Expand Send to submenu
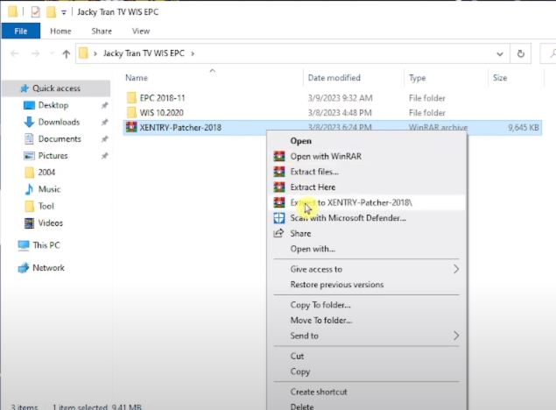This screenshot has width=556, height=410. coord(456,336)
